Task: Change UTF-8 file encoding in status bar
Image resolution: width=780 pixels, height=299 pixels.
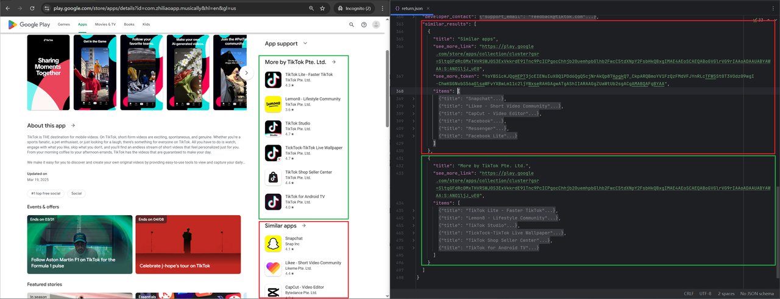Action: (706, 294)
